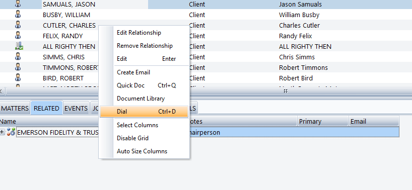This screenshot has width=412, height=190.
Task: Choose Dial from the context menu
Action: [x=144, y=112]
